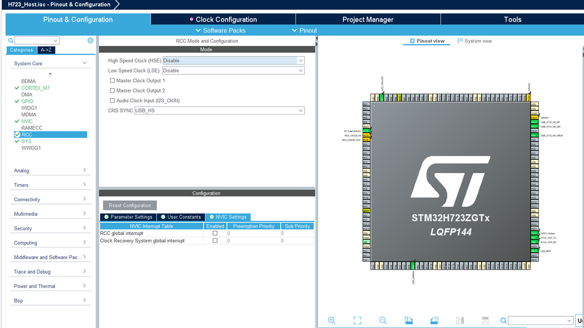Screen dimensions: 584x328
Task: Open the Tools tab
Action: [513, 19]
